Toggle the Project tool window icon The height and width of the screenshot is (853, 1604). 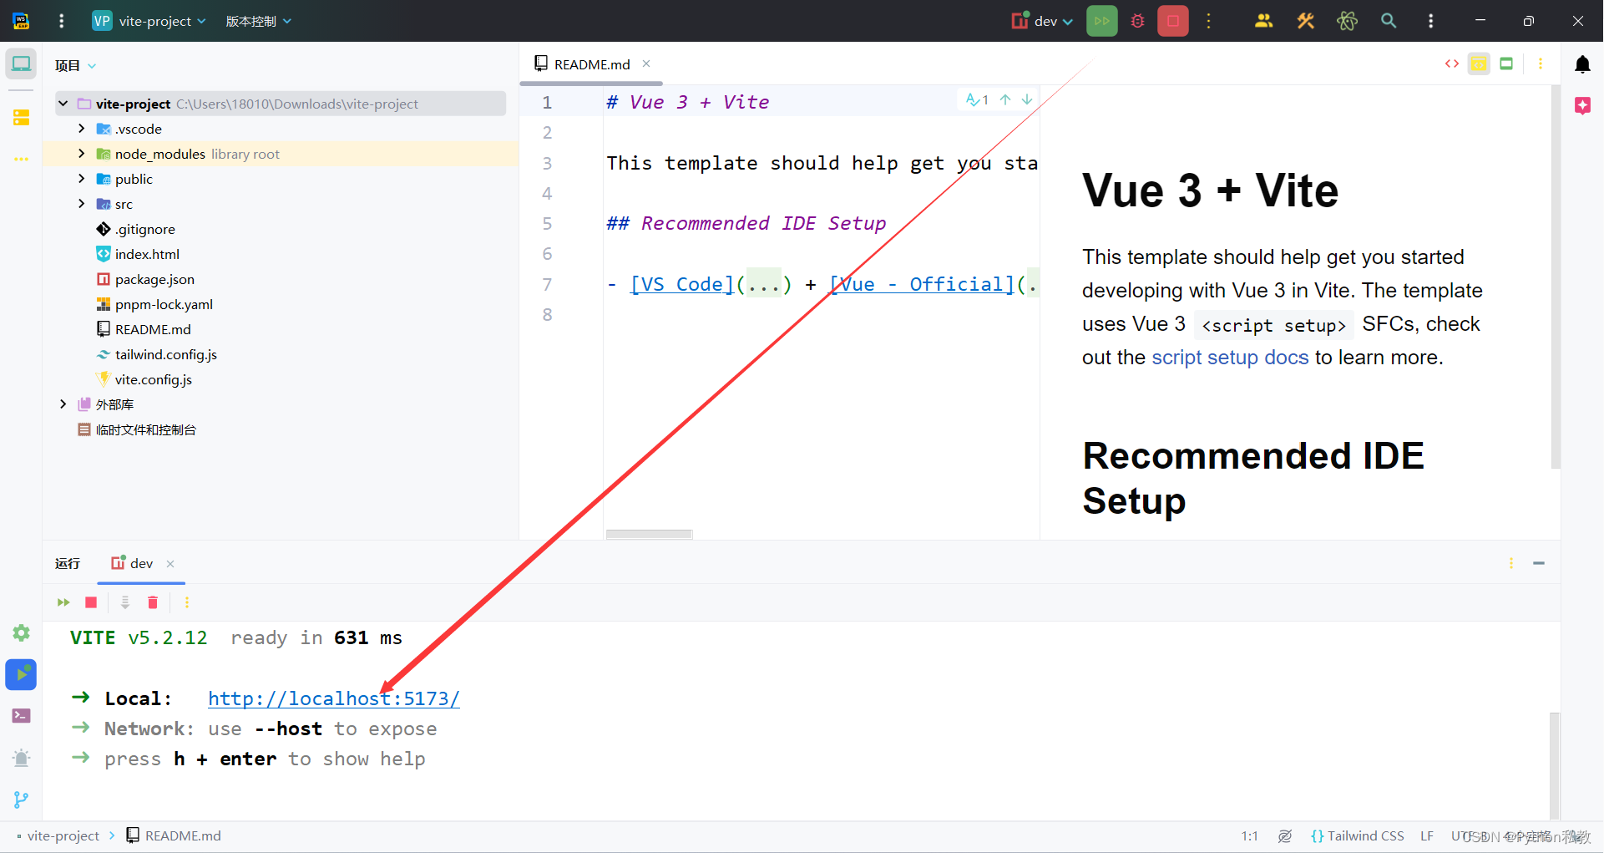coord(21,64)
